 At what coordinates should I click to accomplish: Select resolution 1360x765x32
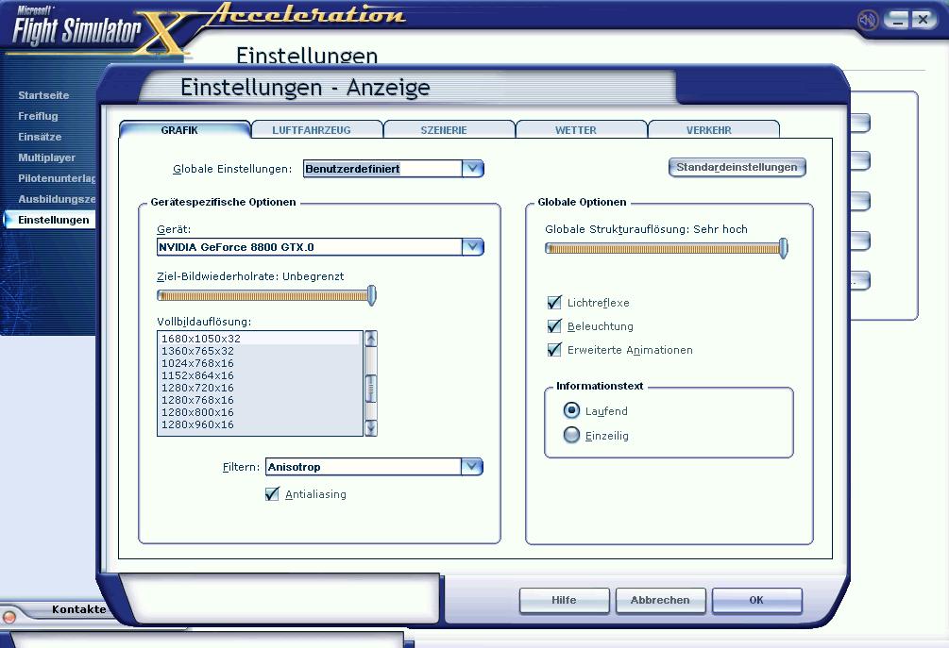point(260,351)
